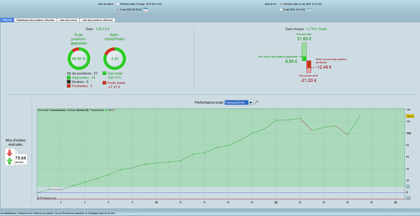Click the red marker at chart bottom right
Screen dimensions: 420x216
[408, 198]
